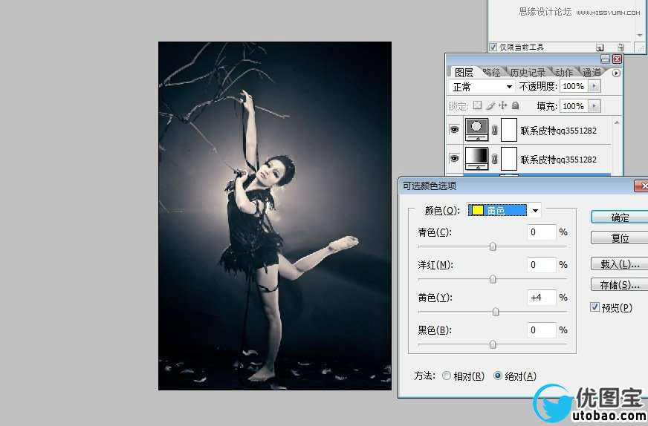Open the layers panel flyout menu
The width and height of the screenshot is (648, 426).
[616, 73]
